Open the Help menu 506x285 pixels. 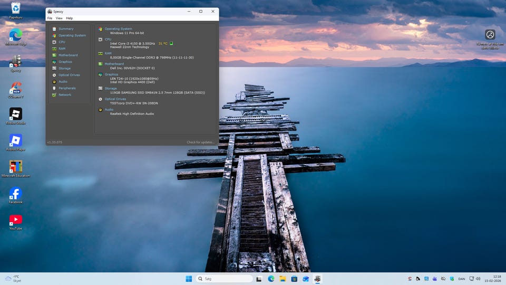(69, 18)
